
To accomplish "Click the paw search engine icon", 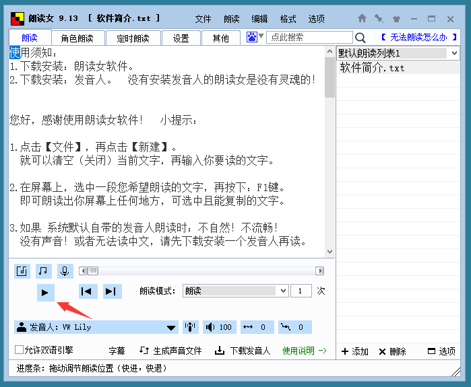I will (x=252, y=37).
